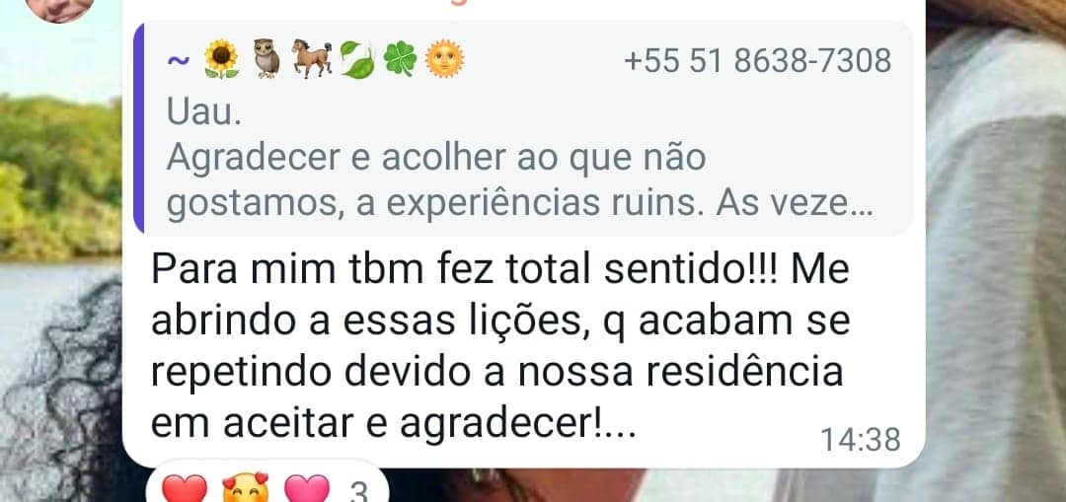1066x502 pixels.
Task: Tap the 14:38 message timestamp
Action: (860, 440)
